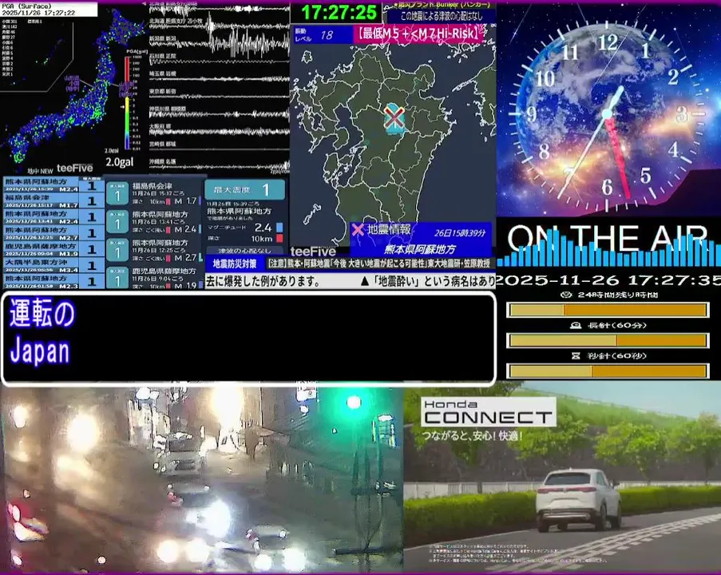The image size is (721, 575).
Task: Click the 2025-11-26 17:27:35 date readout
Action: pos(608,280)
